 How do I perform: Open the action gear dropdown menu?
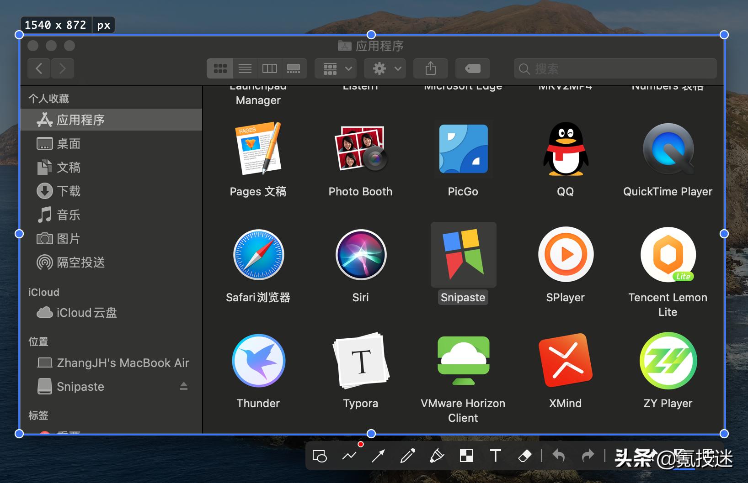pos(385,68)
